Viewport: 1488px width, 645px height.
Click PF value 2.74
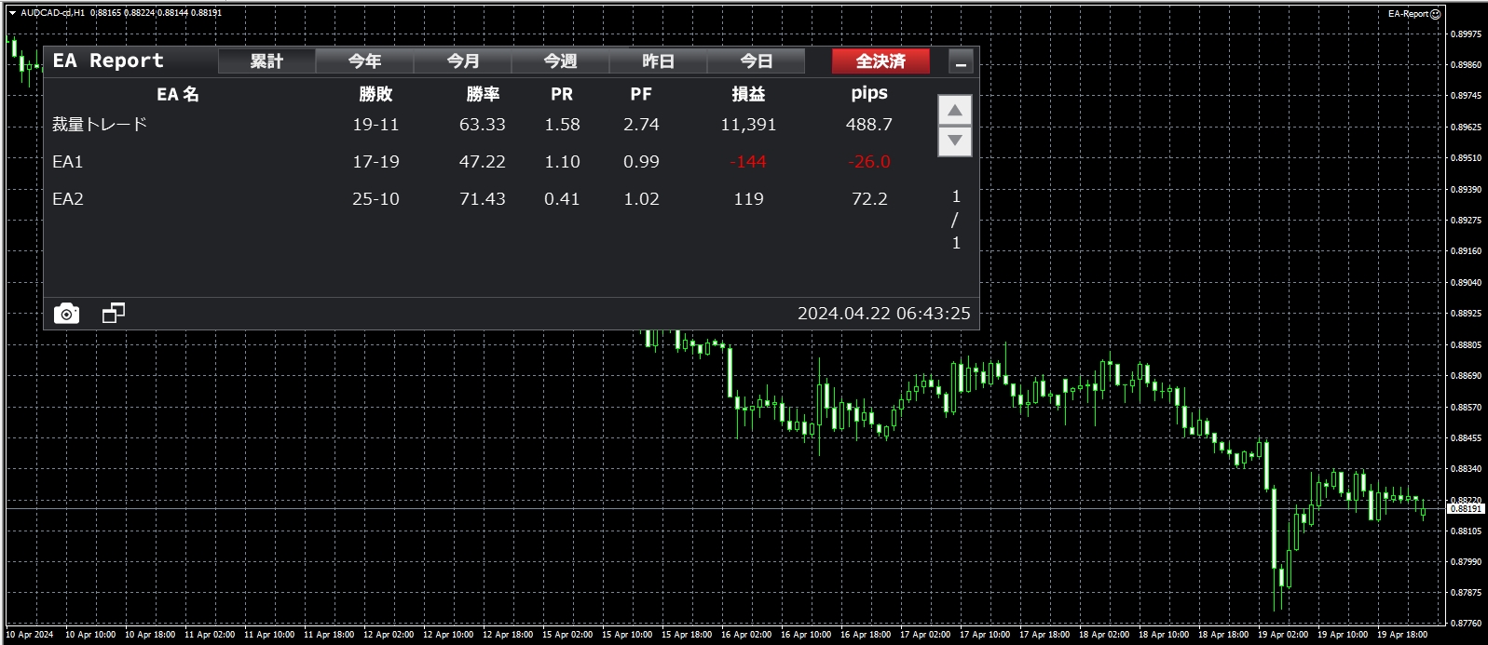coord(641,125)
